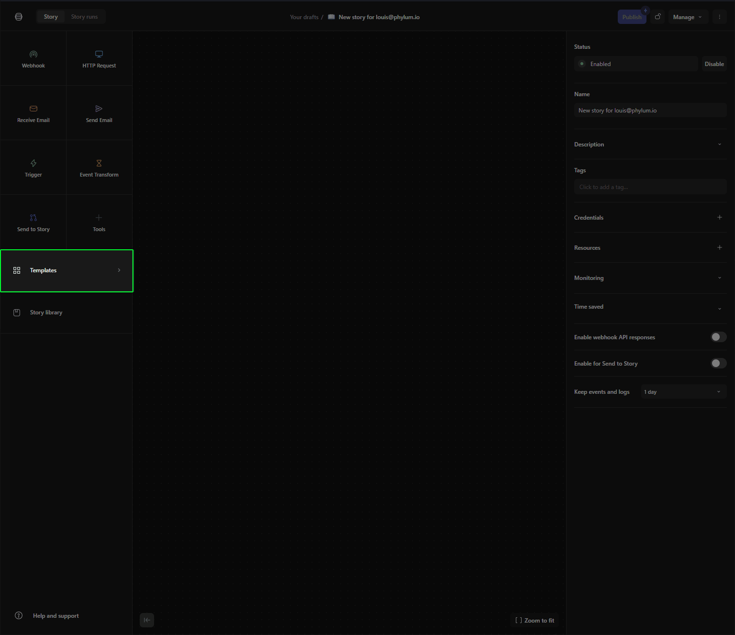Select the Event Transform hourglass icon
Image resolution: width=735 pixels, height=635 pixels.
[99, 164]
